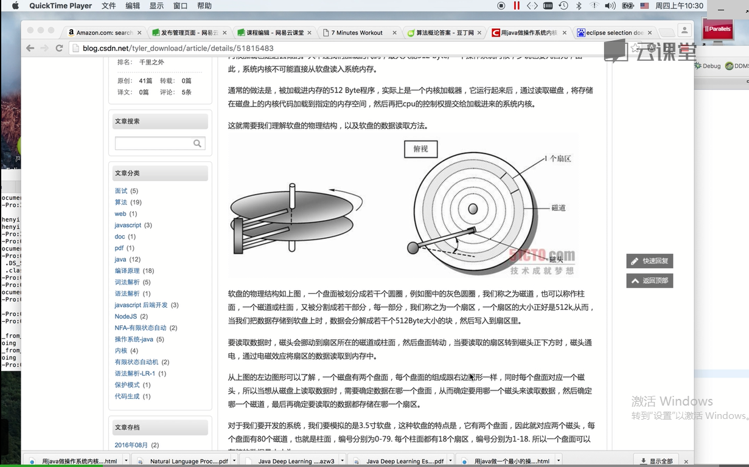Click the Chrome profile avatar icon
The width and height of the screenshot is (749, 467).
(684, 30)
